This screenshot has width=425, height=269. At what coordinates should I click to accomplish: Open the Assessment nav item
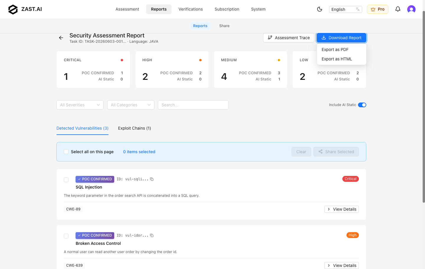point(127,9)
